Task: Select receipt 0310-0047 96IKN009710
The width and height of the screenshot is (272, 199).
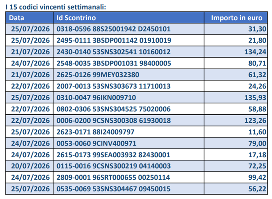Action: (x=96, y=97)
